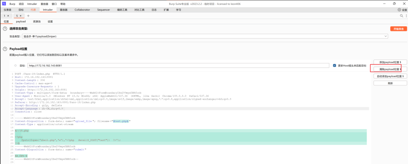Screen dimensions: 408x164
Task: Switch to the 对比工具 tab
Action: pyautogui.click(x=139, y=10)
